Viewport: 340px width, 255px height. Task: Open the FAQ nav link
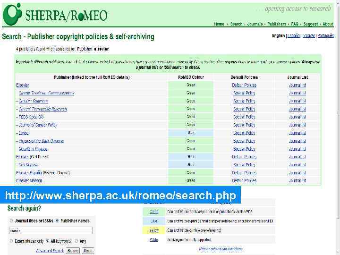(295, 24)
